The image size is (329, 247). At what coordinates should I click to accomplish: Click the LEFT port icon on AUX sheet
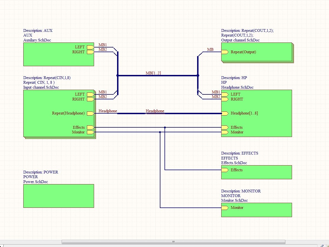point(90,47)
